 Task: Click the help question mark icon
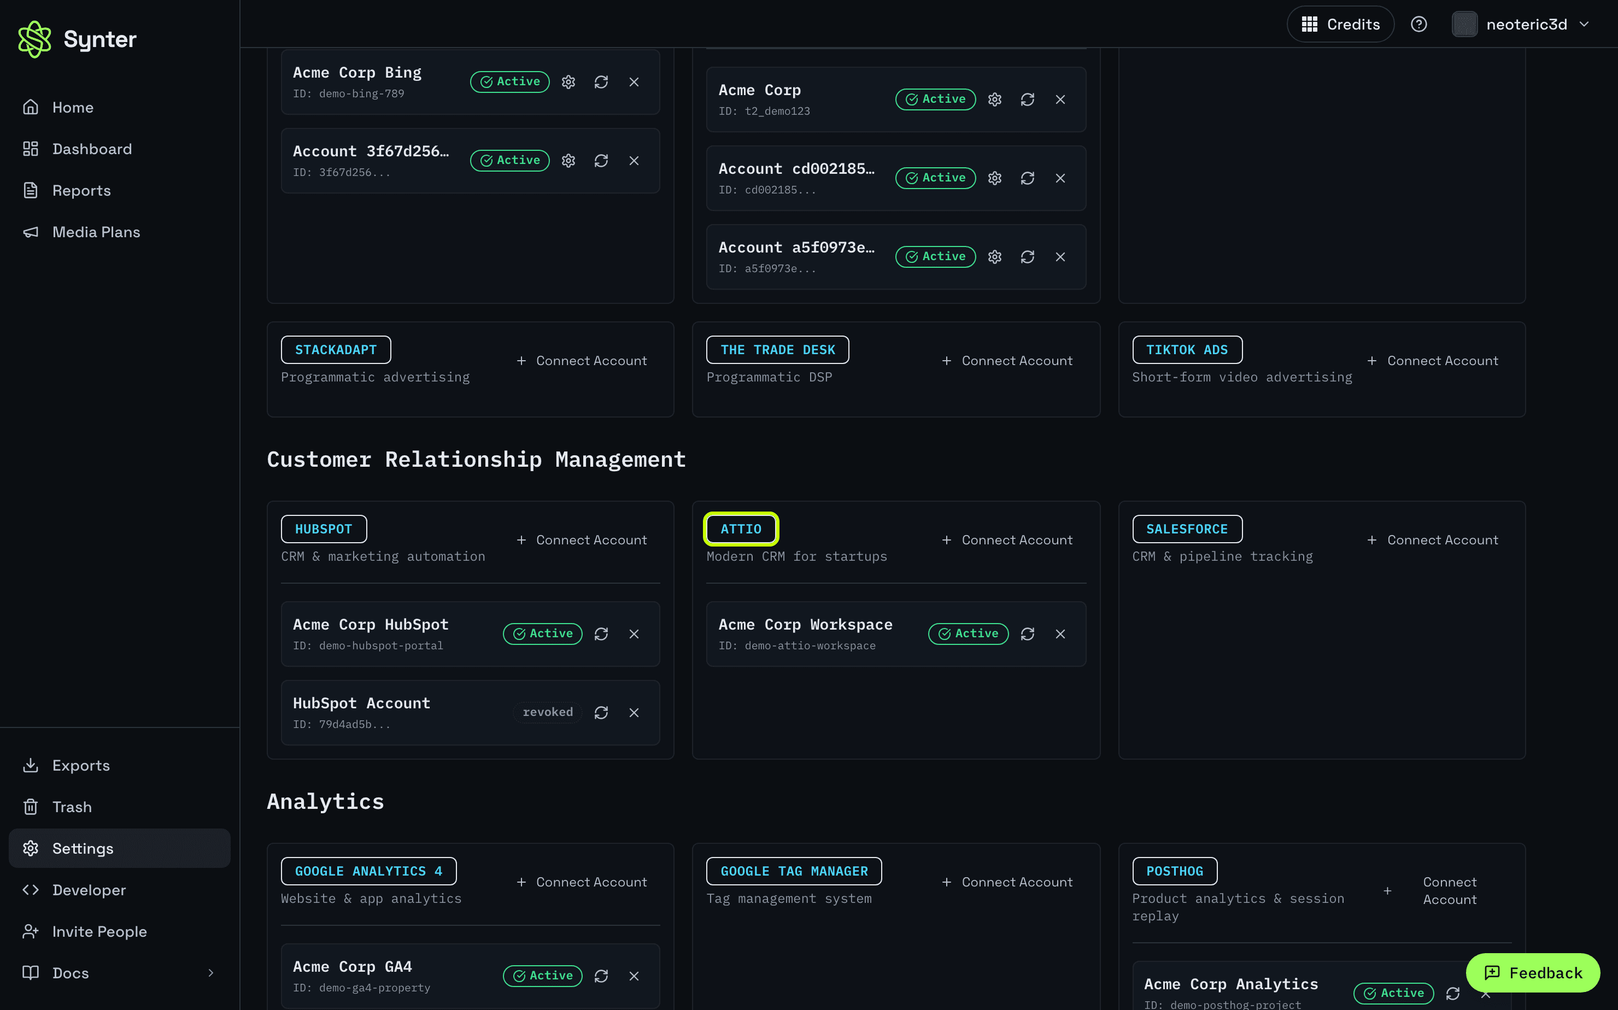[x=1418, y=24]
